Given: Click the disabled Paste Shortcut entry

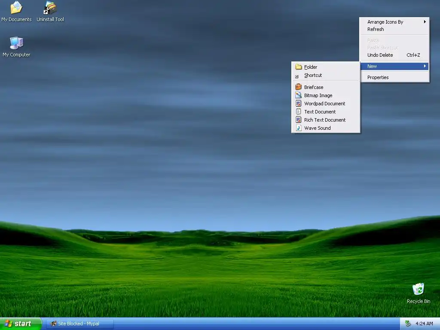Looking at the screenshot, I should coord(394,48).
